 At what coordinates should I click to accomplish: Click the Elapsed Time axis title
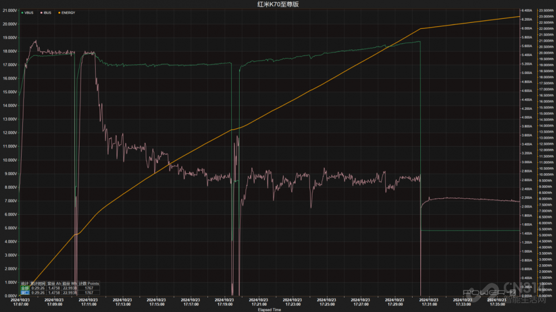[x=270, y=310]
